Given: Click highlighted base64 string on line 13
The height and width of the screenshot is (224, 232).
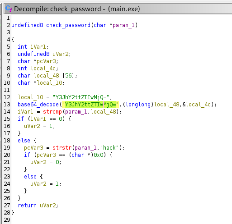Looking at the screenshot, I should 90,105.
